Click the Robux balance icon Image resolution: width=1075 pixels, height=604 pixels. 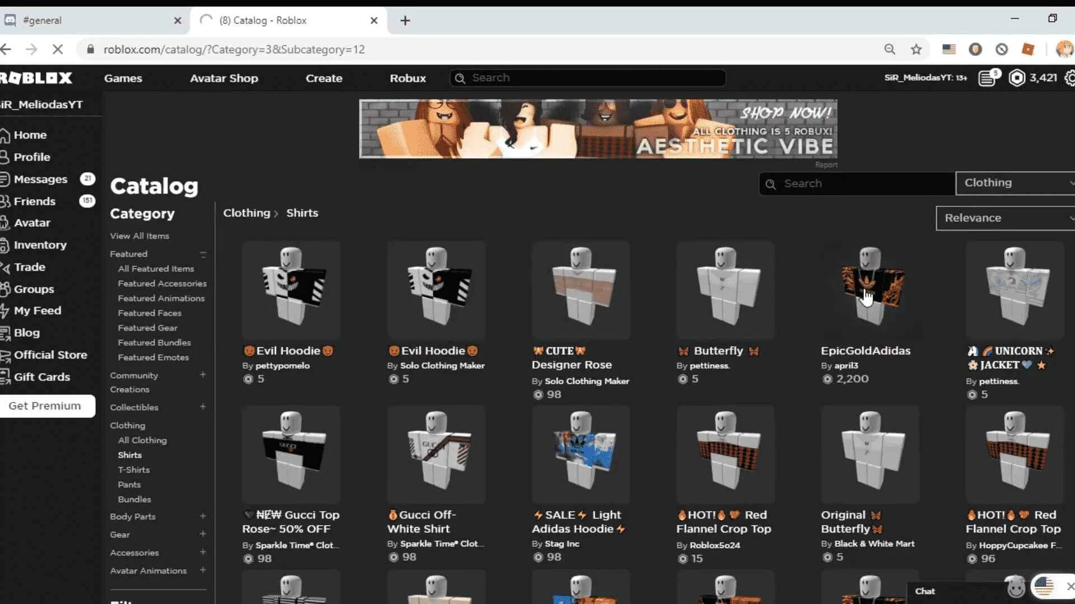[x=1019, y=77]
